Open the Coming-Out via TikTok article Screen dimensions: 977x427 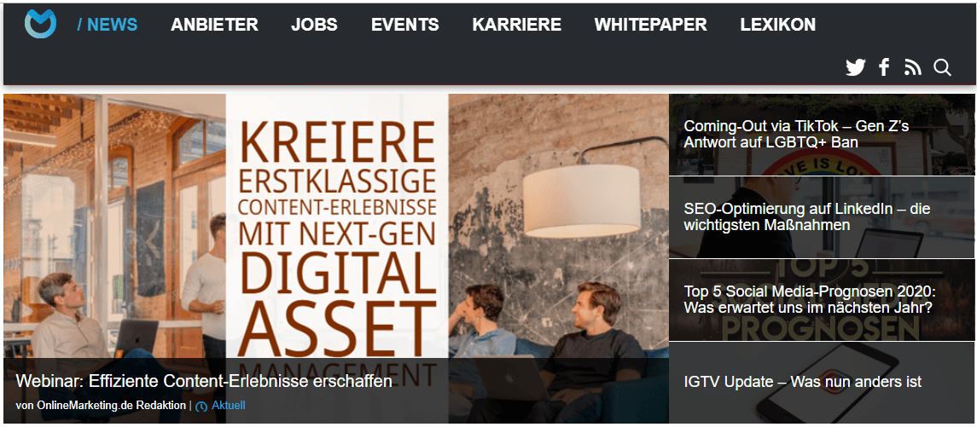[x=822, y=135]
